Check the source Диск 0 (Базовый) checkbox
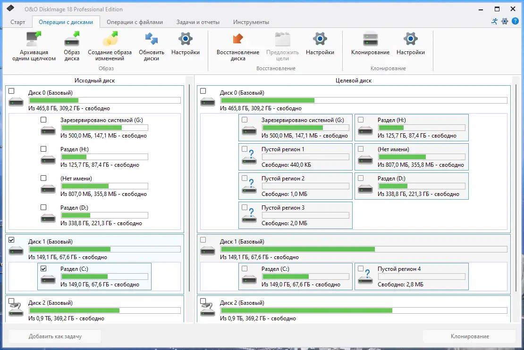The width and height of the screenshot is (524, 350). click(x=11, y=91)
